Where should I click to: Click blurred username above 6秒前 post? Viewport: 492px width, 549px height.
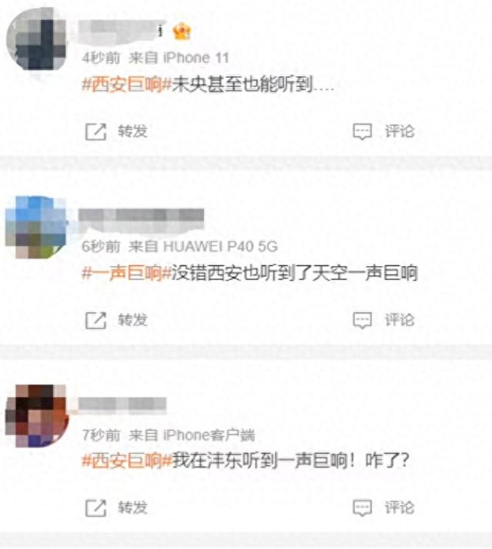click(x=141, y=220)
